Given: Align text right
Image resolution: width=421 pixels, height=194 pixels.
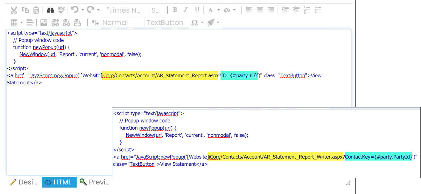Looking at the screenshot, I should point(271,10).
